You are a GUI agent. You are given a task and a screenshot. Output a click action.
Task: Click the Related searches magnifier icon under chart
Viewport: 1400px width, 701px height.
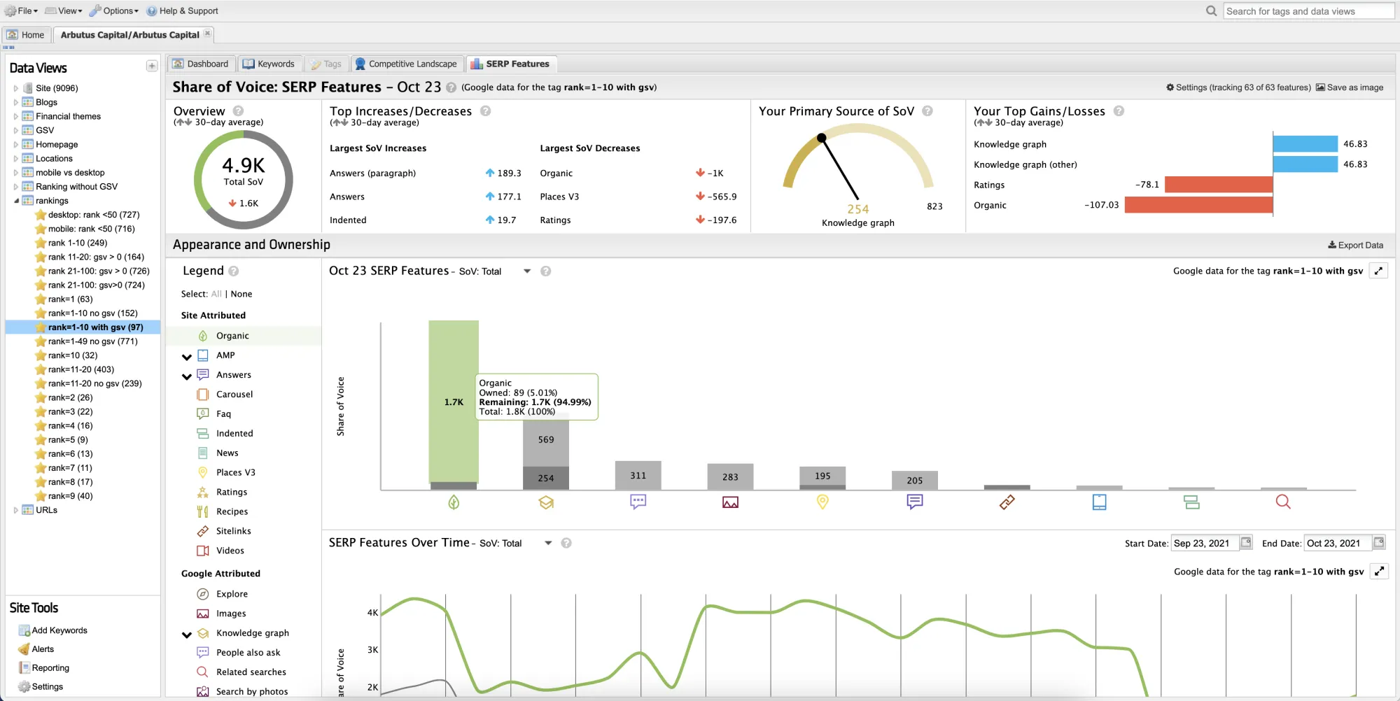click(x=1283, y=502)
